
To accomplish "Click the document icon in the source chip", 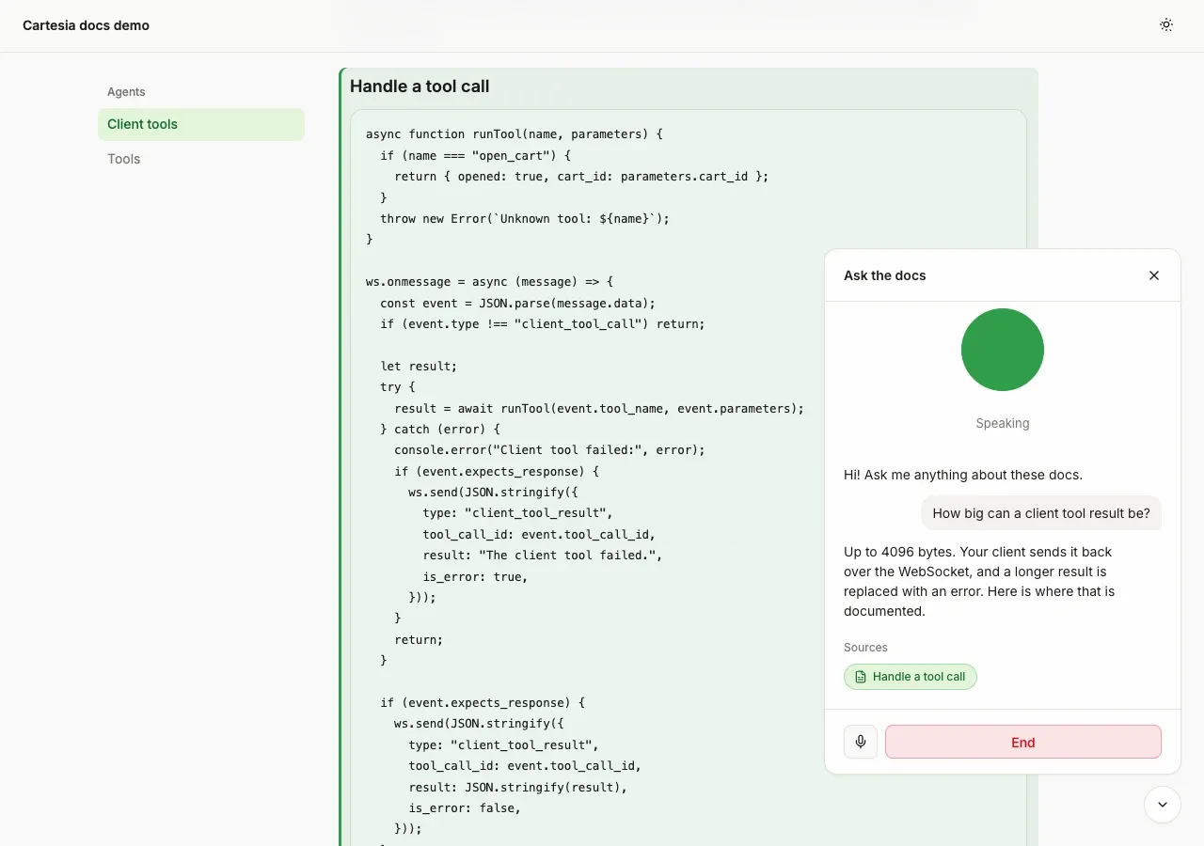I will pyautogui.click(x=861, y=677).
